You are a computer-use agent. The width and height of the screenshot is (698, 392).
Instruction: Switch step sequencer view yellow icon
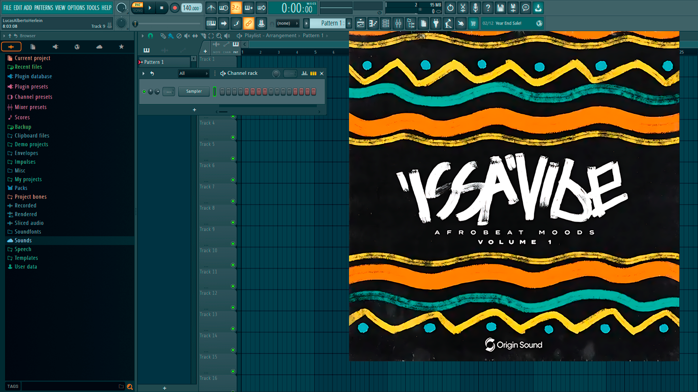coord(313,73)
